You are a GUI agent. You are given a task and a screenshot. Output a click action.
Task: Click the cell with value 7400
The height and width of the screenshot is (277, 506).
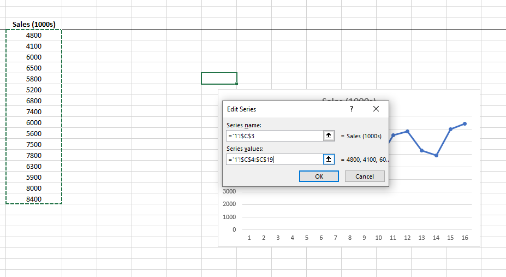pyautogui.click(x=34, y=111)
